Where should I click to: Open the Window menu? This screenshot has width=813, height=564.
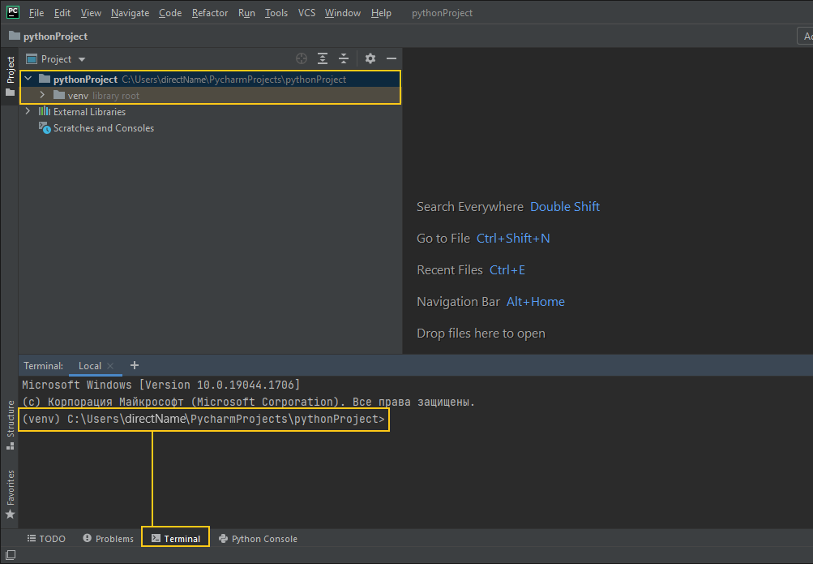[x=343, y=13]
